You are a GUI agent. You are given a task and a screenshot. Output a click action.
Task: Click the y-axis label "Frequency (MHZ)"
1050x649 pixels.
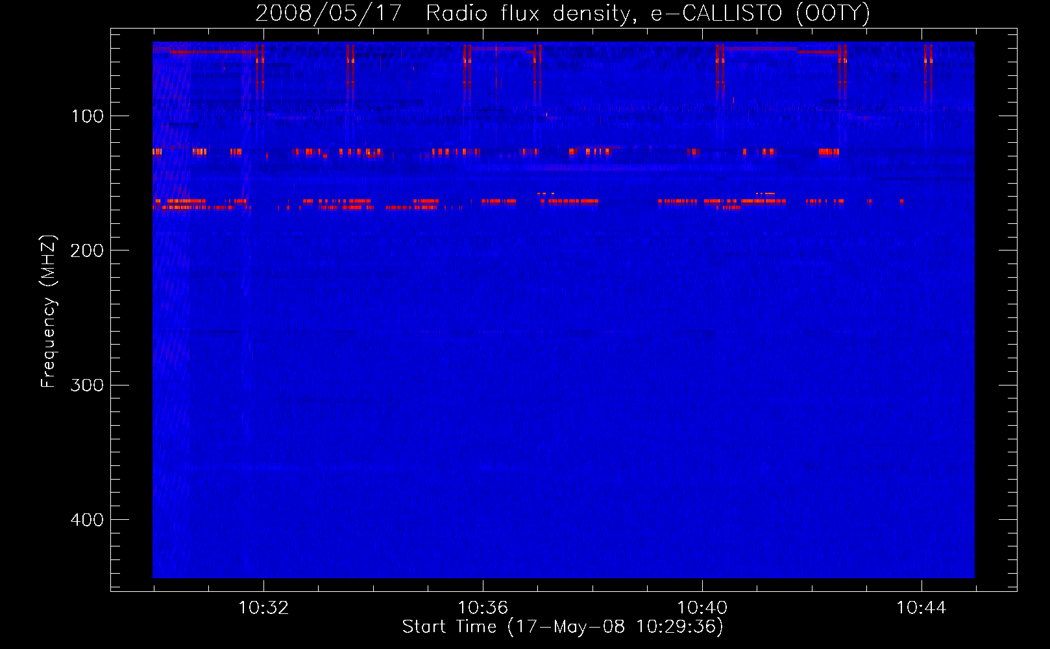(x=48, y=312)
